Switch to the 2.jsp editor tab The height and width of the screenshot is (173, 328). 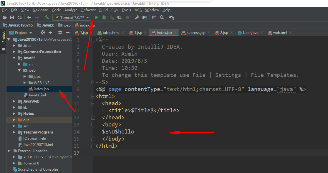224,33
